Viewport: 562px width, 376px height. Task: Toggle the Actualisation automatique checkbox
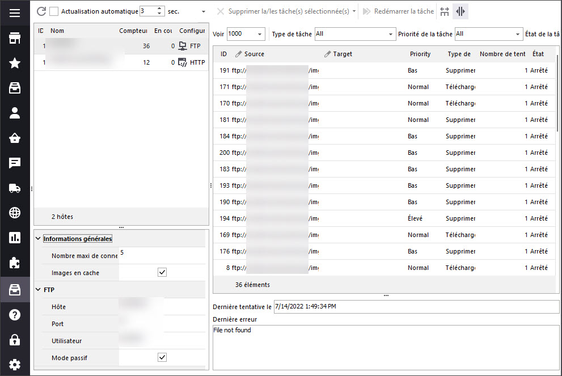[x=54, y=11]
